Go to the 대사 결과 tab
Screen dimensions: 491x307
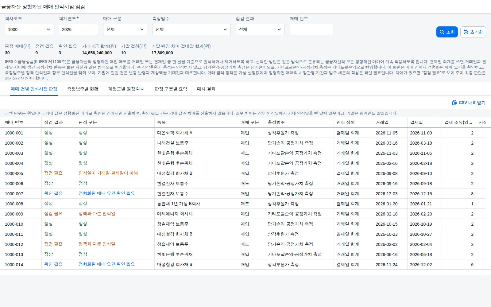pos(206,89)
